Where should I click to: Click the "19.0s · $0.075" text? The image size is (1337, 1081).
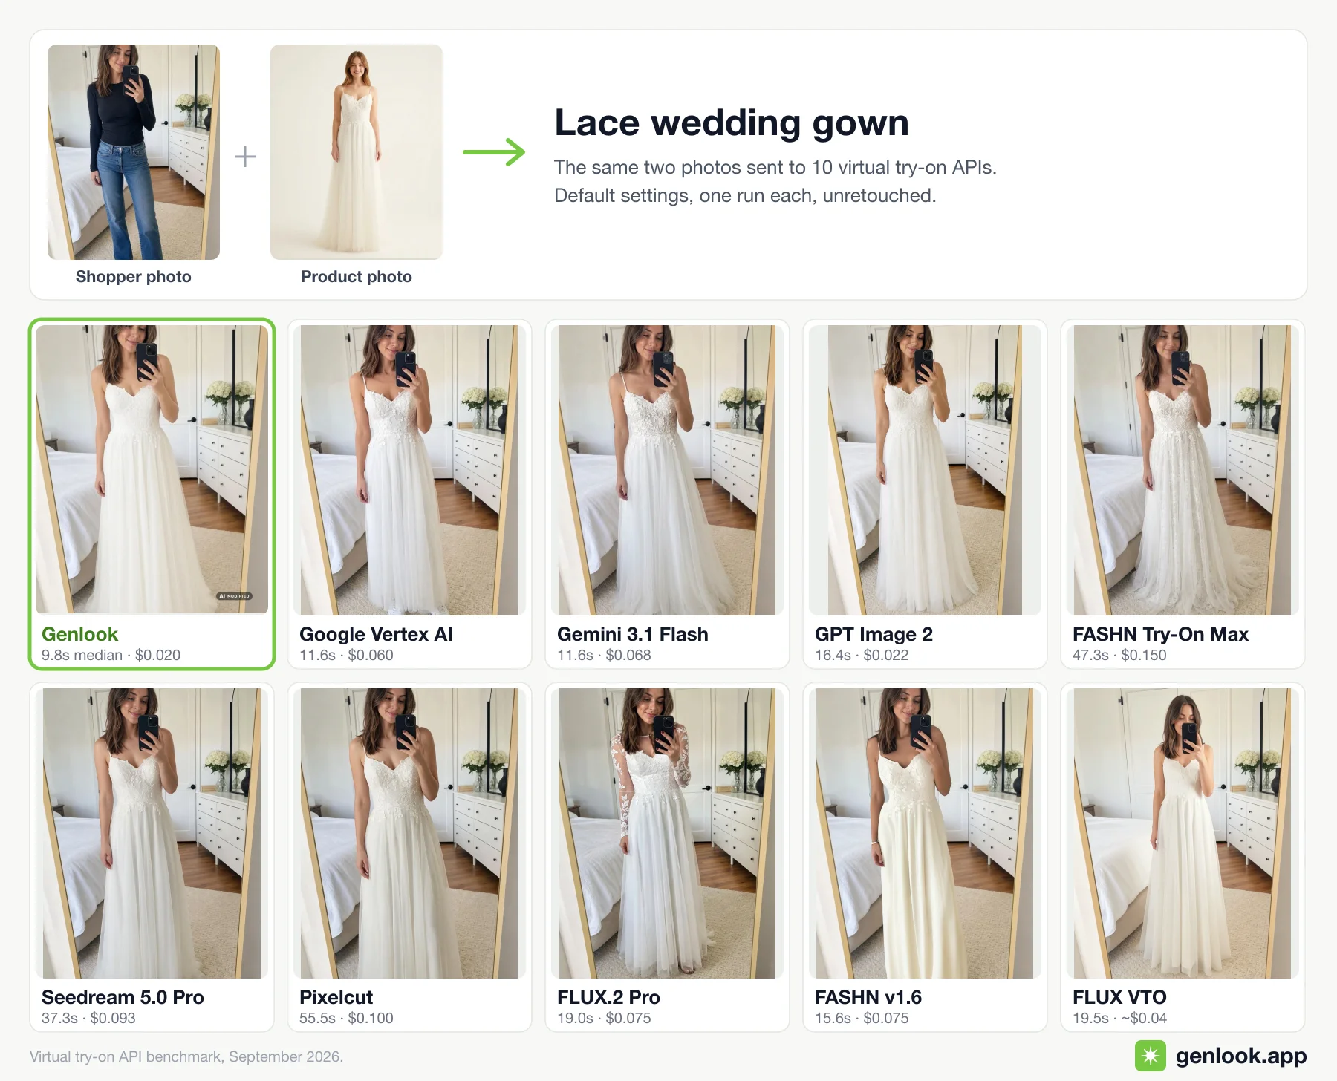tap(604, 1018)
